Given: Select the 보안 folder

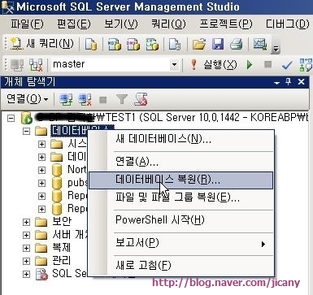Looking at the screenshot, I should [62, 222].
